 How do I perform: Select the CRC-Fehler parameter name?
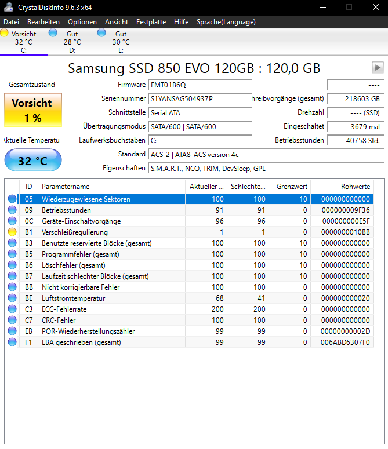tap(59, 320)
